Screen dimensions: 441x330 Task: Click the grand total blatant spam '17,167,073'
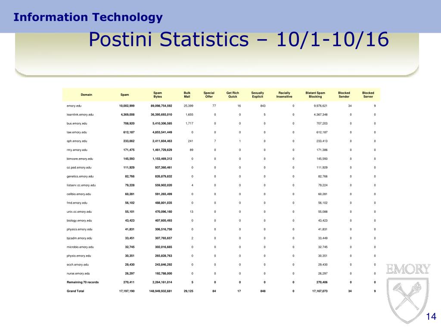(x=320, y=291)
